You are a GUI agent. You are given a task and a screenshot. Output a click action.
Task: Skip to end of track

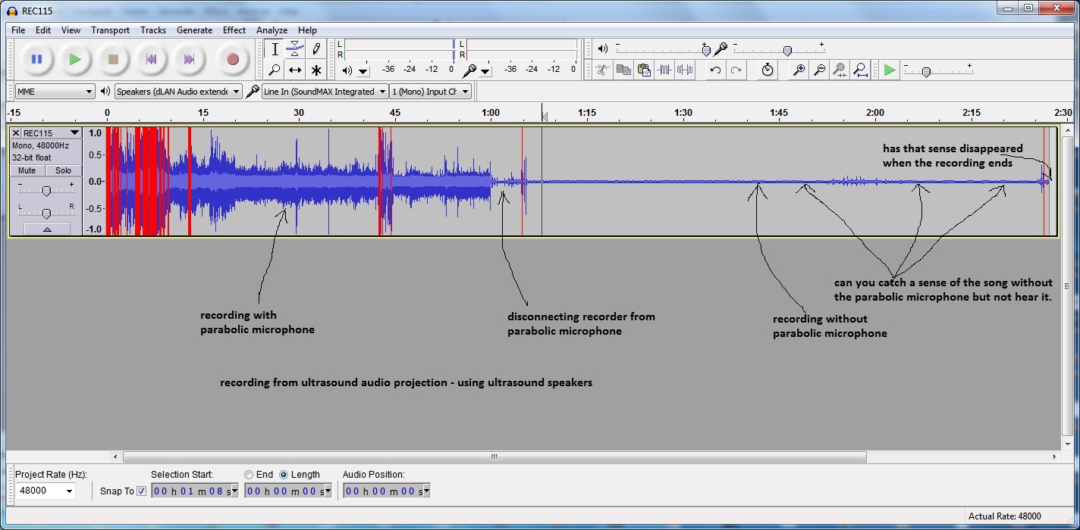[x=189, y=59]
